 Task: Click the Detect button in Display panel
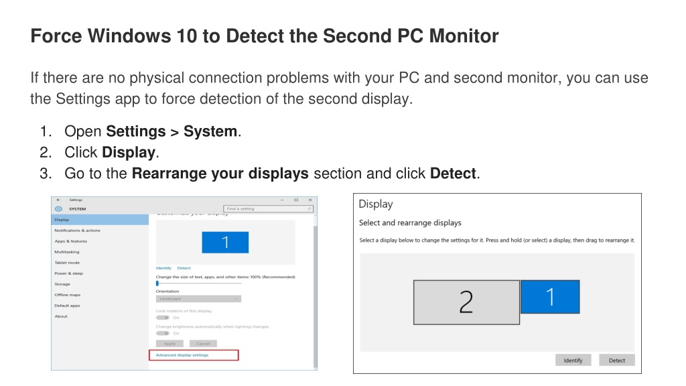pos(616,360)
